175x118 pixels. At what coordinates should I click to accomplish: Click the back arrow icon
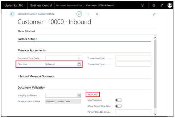point(12,14)
